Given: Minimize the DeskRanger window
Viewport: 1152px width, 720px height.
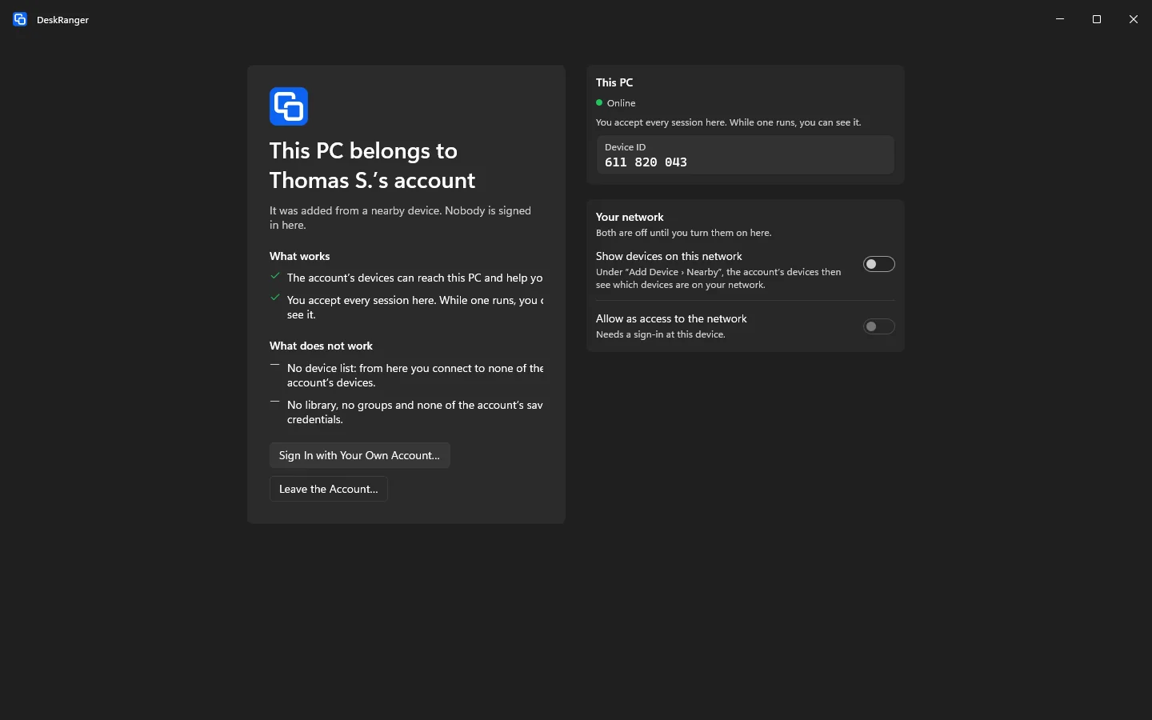Looking at the screenshot, I should pos(1060,19).
